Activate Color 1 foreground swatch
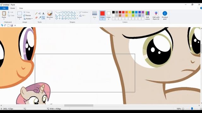202x113 pixels. click(102, 15)
